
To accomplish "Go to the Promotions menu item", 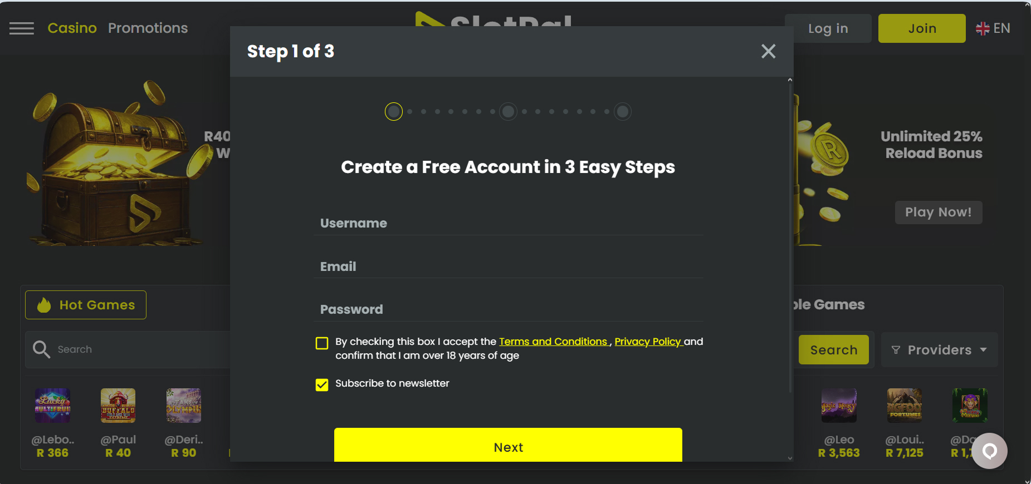I will [148, 28].
